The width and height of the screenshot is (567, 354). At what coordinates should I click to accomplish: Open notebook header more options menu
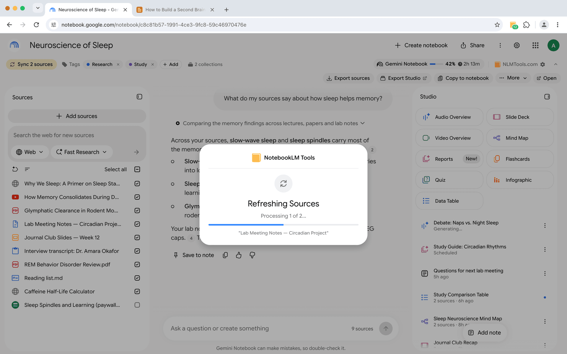tap(500, 45)
